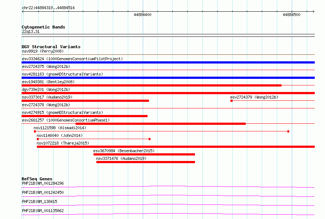The width and height of the screenshot is (325, 219).
Task: Click the 22q13.31 band label
Action: pyautogui.click(x=31, y=31)
